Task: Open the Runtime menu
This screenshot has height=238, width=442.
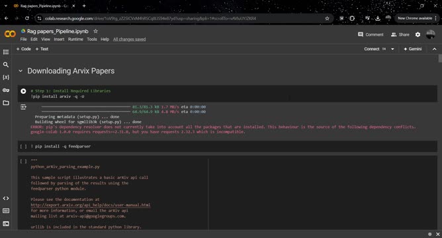Action: click(75, 40)
